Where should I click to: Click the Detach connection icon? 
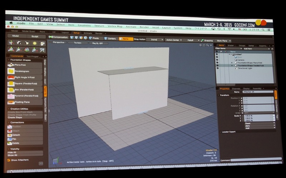pyautogui.click(x=10, y=135)
